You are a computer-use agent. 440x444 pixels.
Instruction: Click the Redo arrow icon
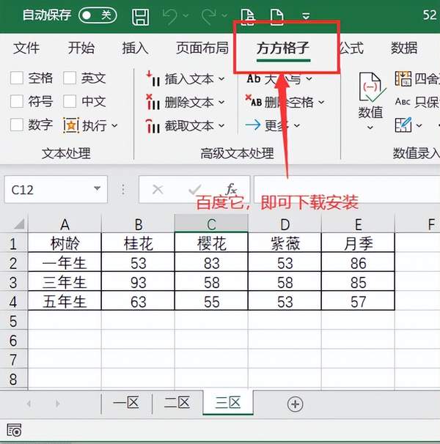[209, 16]
